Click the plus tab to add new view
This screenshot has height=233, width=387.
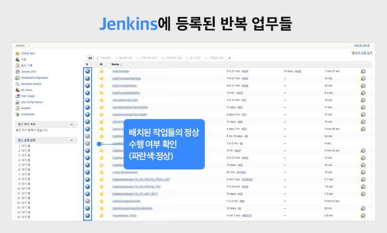(x=230, y=57)
